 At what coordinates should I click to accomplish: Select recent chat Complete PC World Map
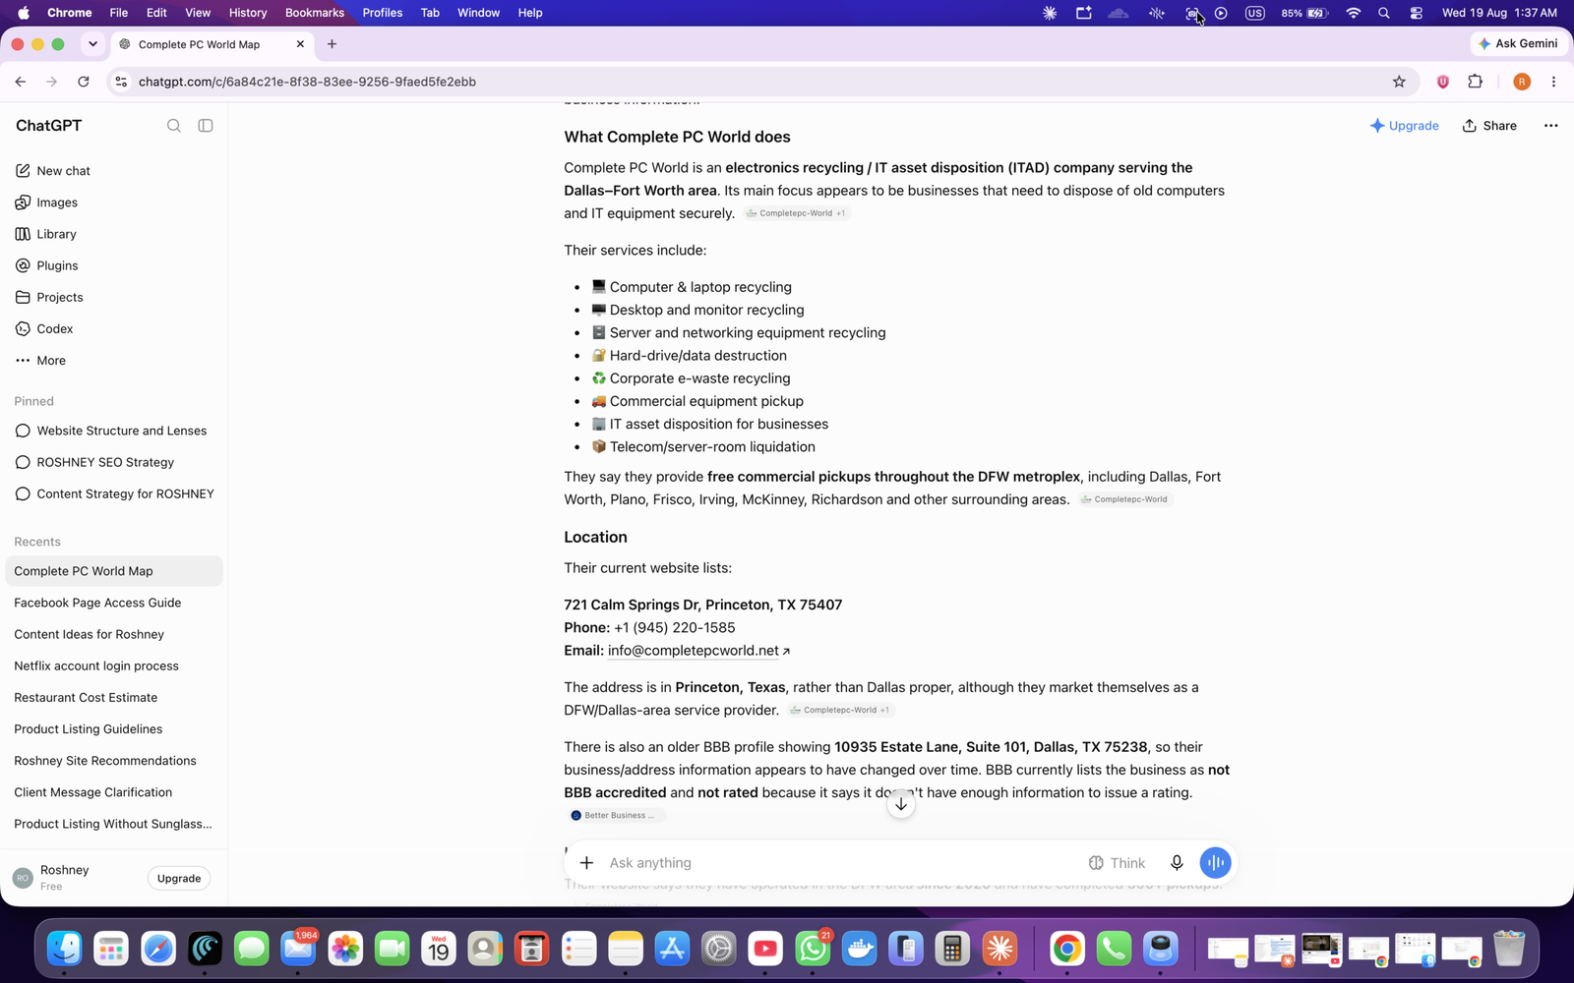tap(113, 571)
